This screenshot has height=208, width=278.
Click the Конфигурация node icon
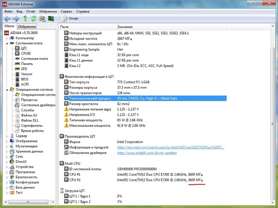(12, 182)
